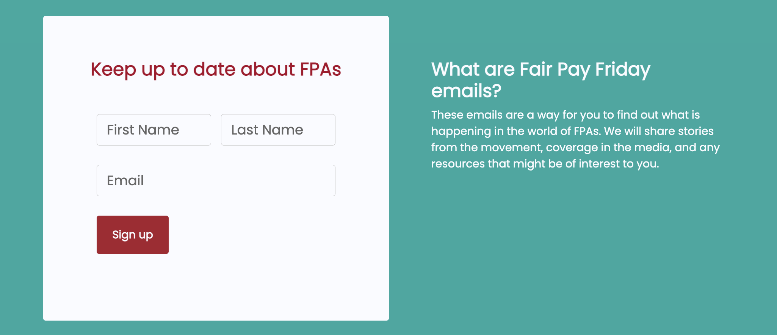
Task: Click the blank white area below Sign up
Action: coord(216,288)
